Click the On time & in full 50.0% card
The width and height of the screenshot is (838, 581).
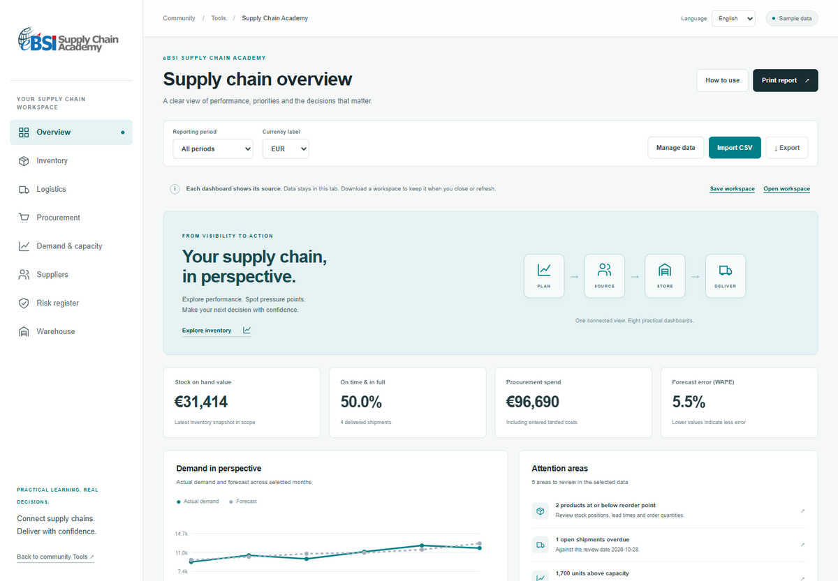click(x=407, y=403)
